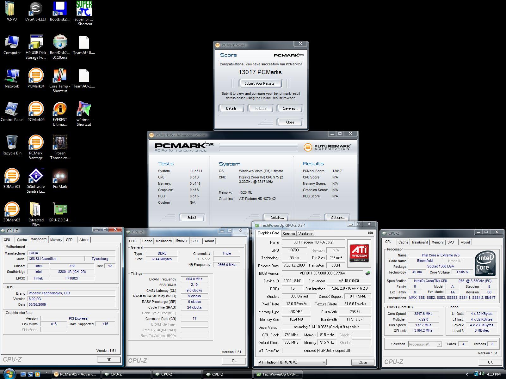The image size is (506, 379).
Task: Click GPU-Z screenshot camera icon
Action: [x=370, y=233]
